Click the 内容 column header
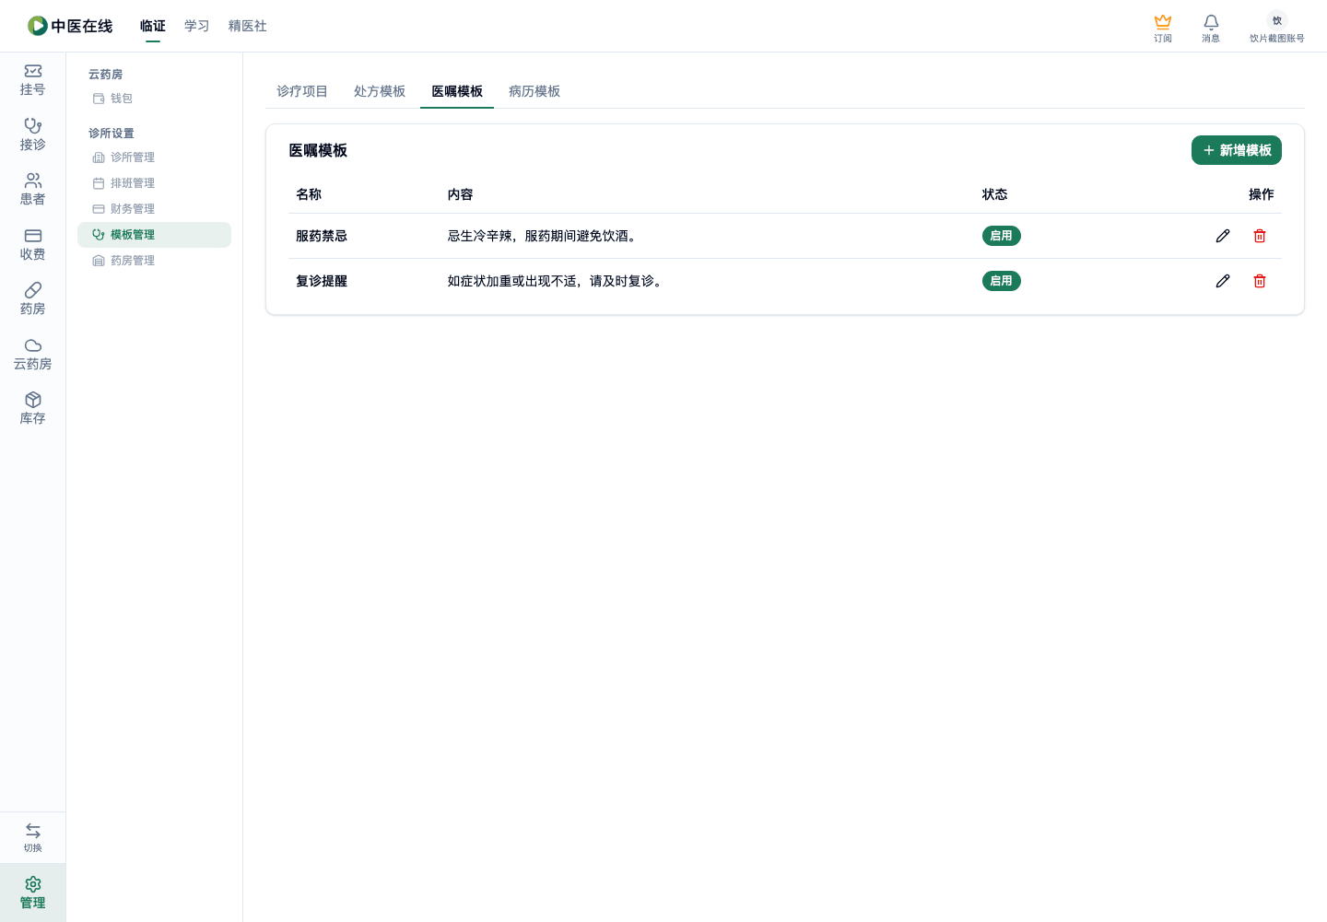The width and height of the screenshot is (1327, 922). (461, 194)
